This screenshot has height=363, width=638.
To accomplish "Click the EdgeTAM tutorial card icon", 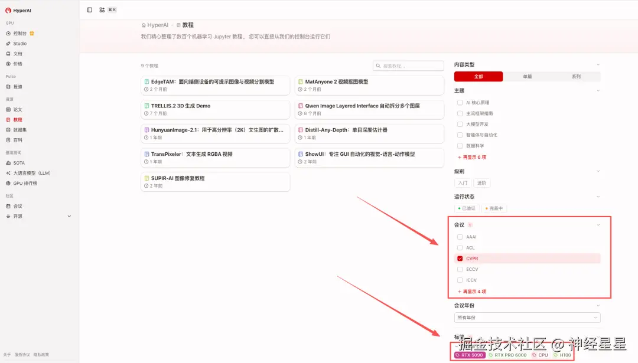I will point(147,81).
